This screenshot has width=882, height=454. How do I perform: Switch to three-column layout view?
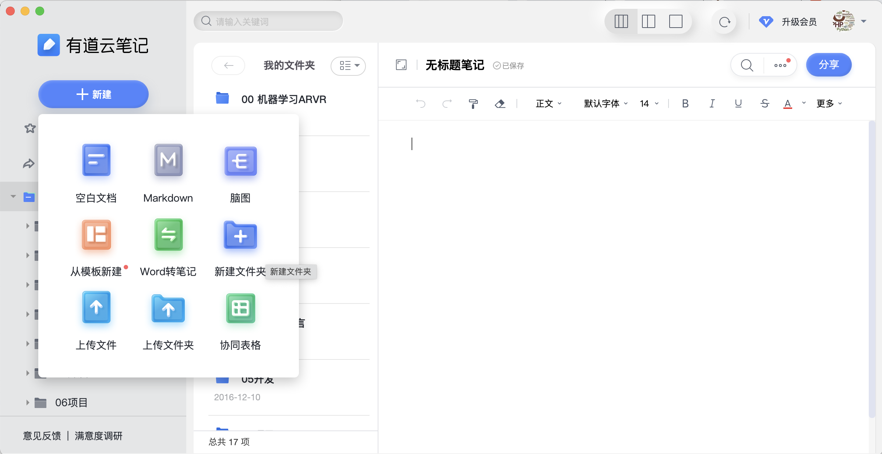[621, 21]
